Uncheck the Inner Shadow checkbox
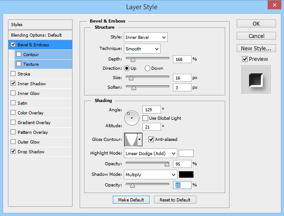The width and height of the screenshot is (284, 216). click(x=13, y=83)
